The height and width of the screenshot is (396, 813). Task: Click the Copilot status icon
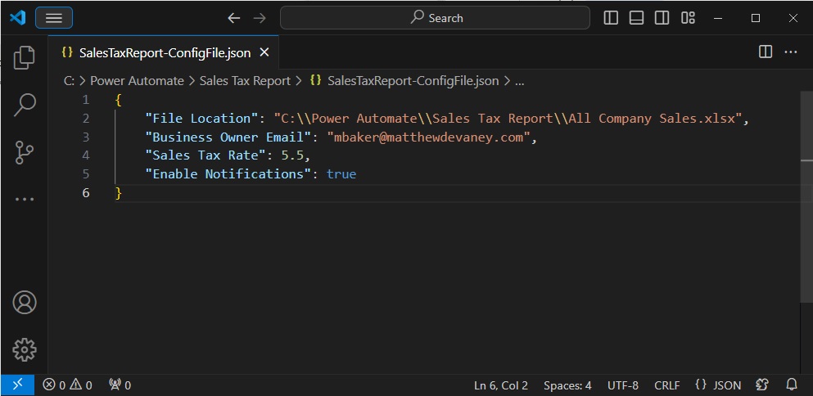click(762, 385)
